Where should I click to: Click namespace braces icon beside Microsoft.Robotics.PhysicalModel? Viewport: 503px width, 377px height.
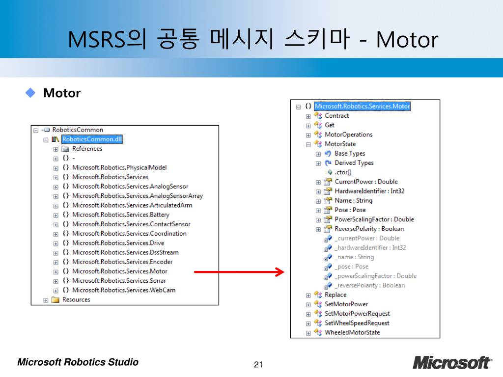[x=66, y=167]
